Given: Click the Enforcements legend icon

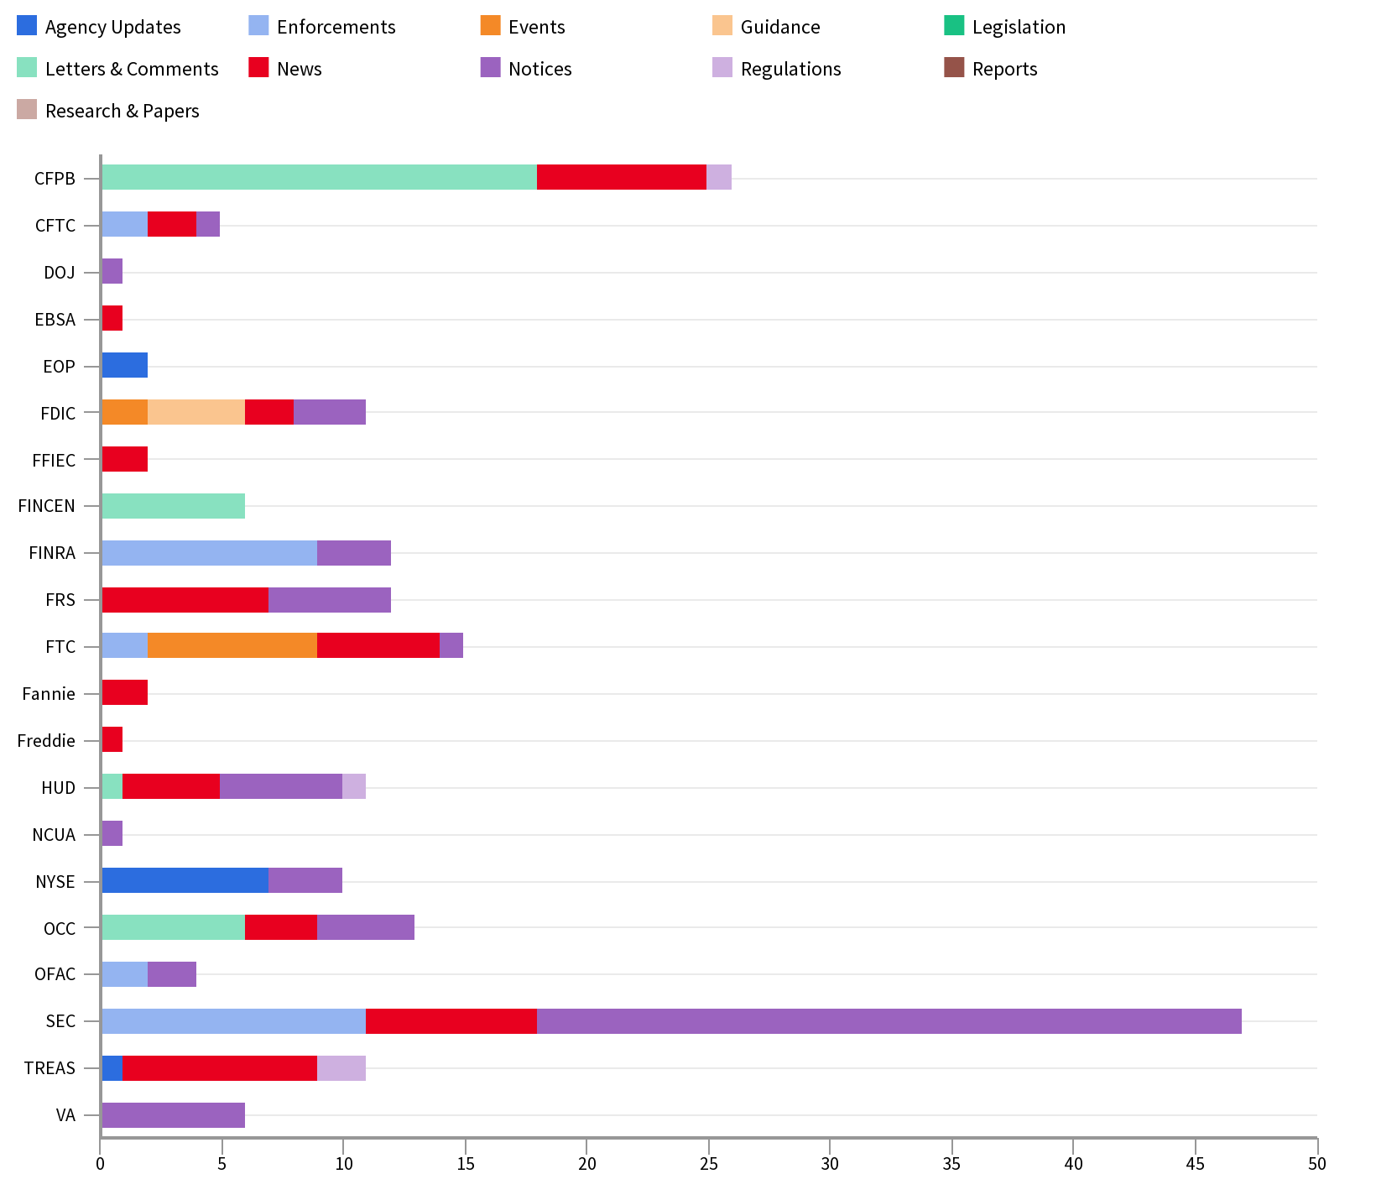Looking at the screenshot, I should coord(258,26).
